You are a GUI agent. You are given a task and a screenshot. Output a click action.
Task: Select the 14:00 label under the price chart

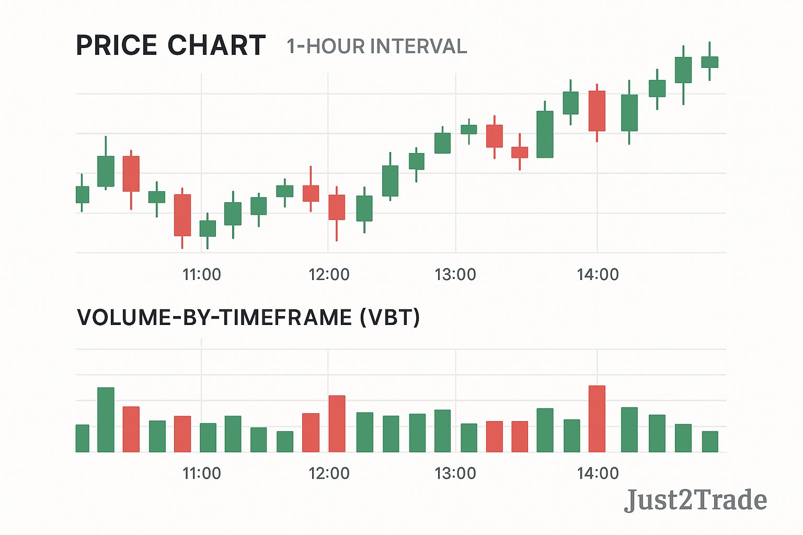598,274
